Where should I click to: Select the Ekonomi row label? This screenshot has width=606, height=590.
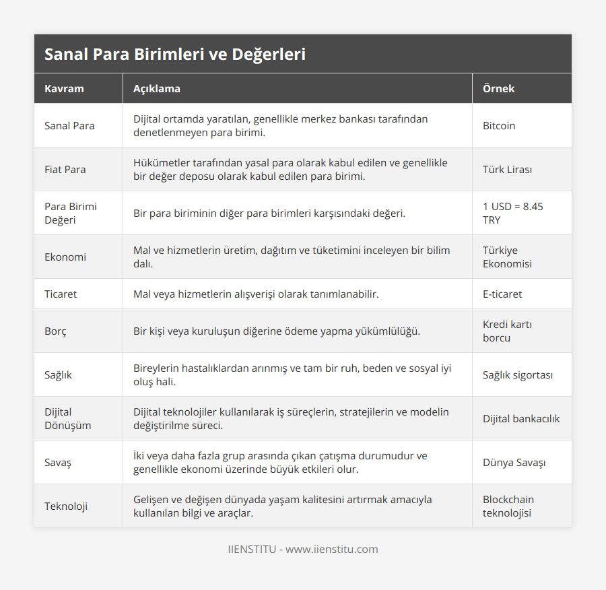[x=65, y=257]
